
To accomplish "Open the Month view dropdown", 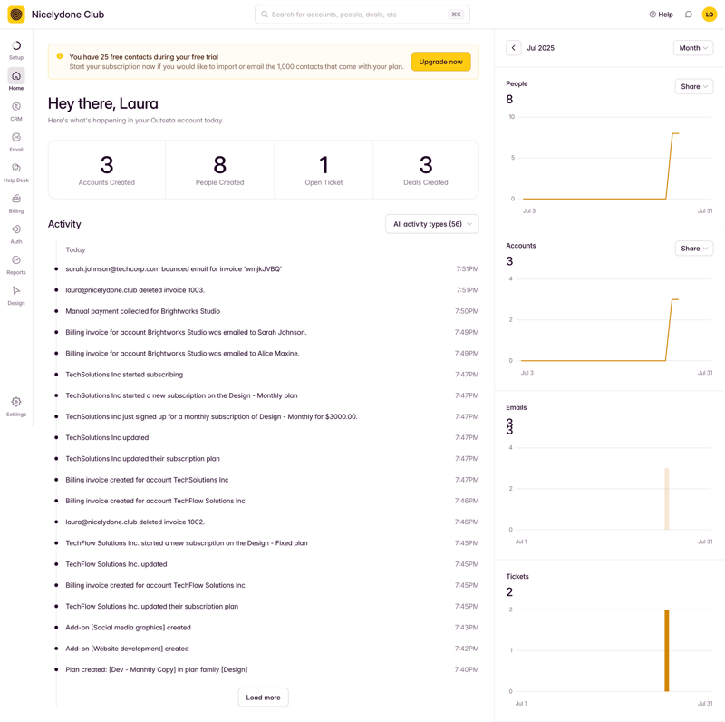I will point(692,47).
